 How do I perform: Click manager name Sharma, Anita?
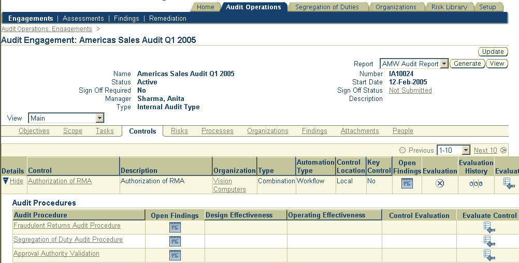[161, 98]
